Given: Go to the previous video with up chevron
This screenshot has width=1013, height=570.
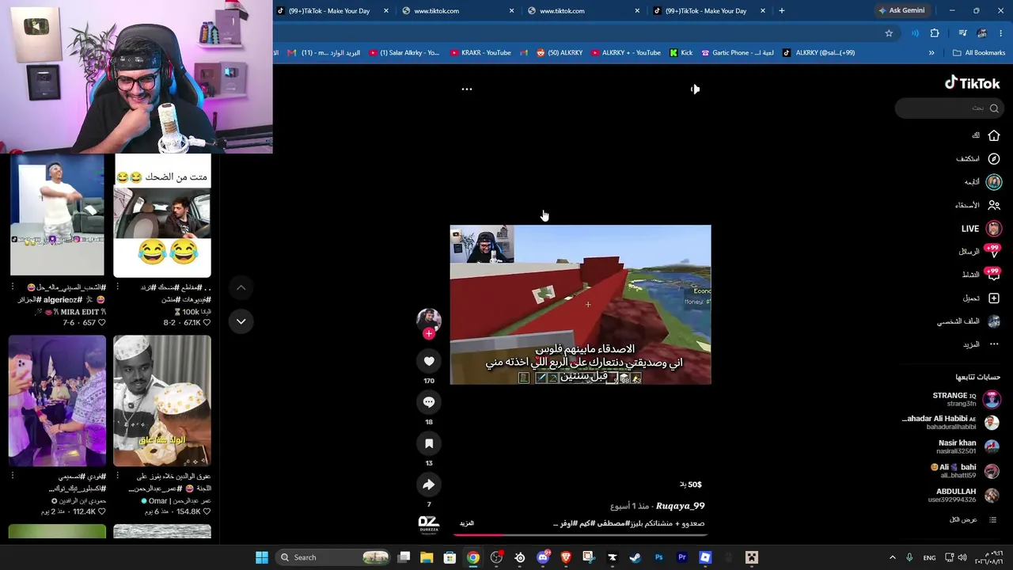Looking at the screenshot, I should [241, 287].
